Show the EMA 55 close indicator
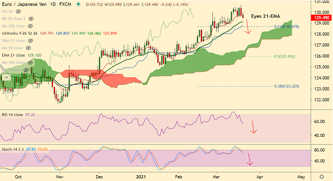 coord(31,41)
